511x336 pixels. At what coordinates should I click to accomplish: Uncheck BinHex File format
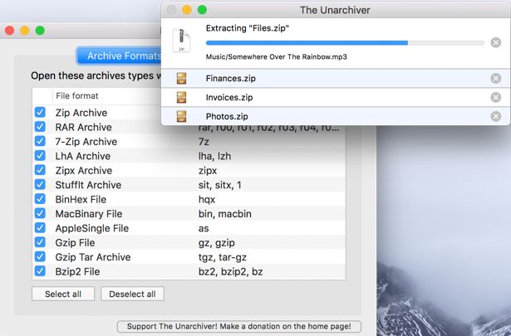coord(40,199)
